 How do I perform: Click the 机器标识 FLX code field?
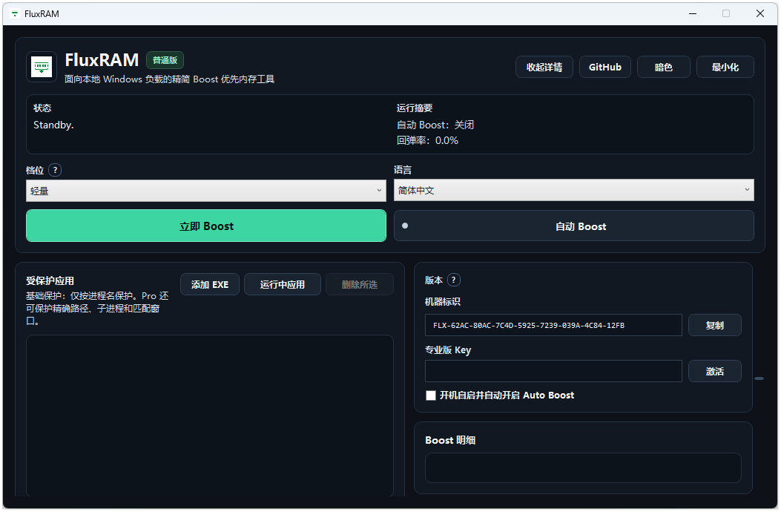(553, 325)
